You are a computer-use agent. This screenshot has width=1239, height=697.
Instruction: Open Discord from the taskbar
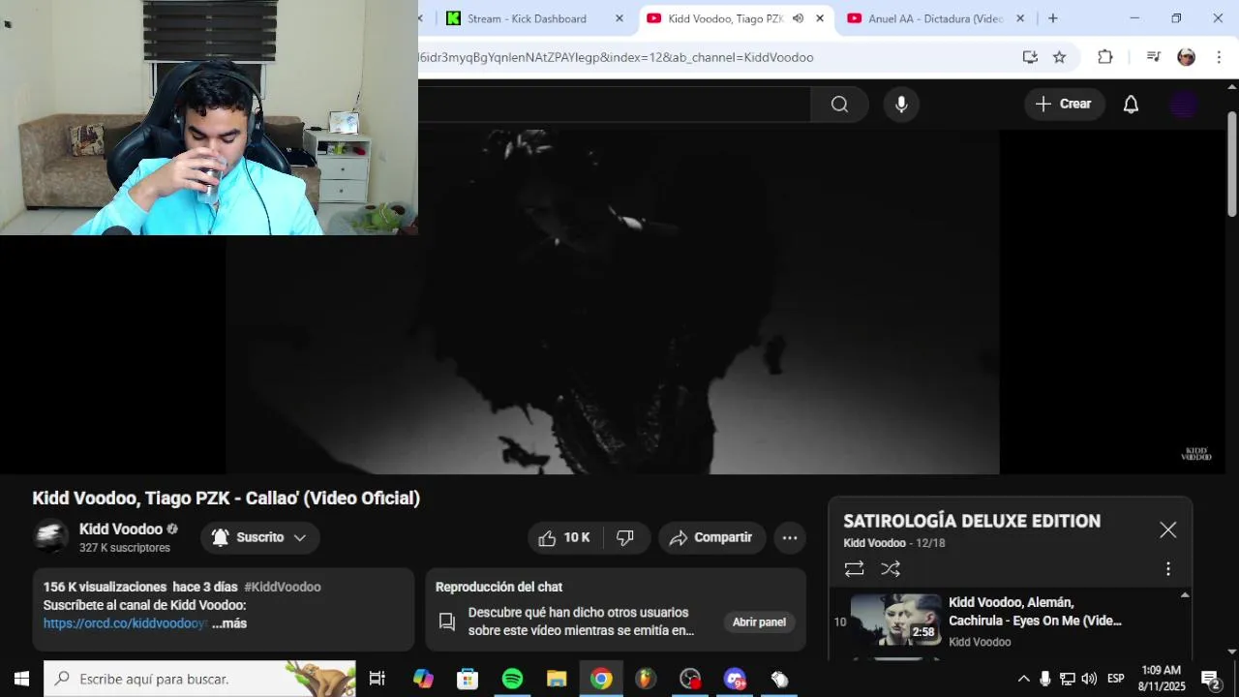(735, 679)
